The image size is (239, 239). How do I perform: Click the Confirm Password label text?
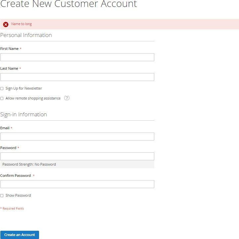point(16,176)
